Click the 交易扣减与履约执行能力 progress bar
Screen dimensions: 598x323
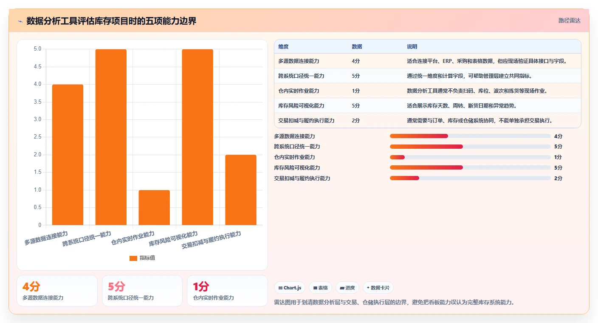click(x=470, y=178)
